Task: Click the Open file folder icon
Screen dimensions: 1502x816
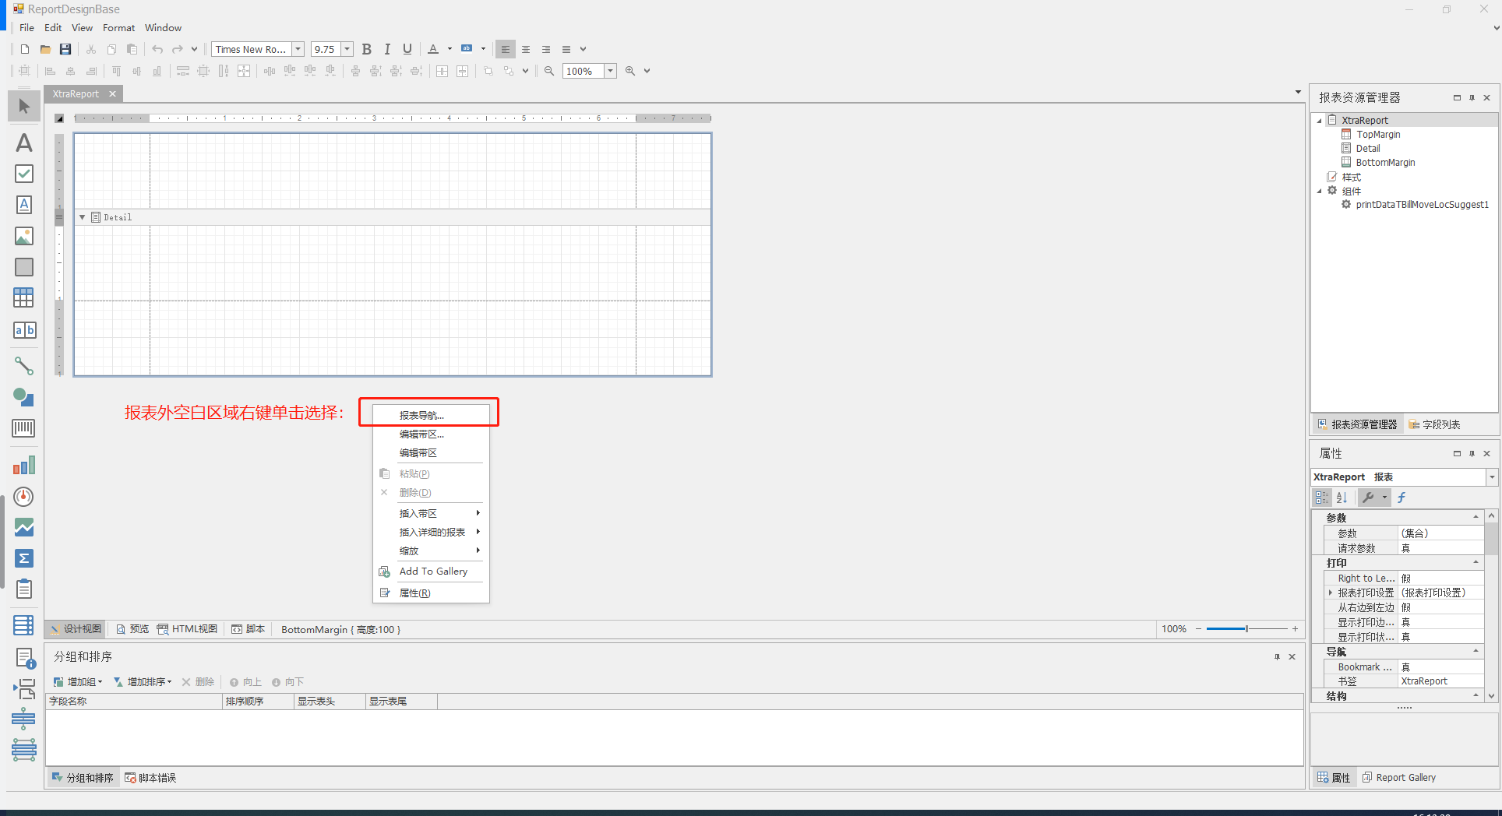Action: [45, 49]
